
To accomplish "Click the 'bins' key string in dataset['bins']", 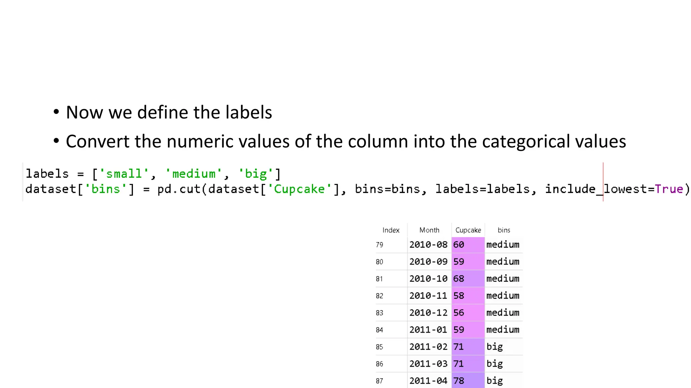I will tap(106, 189).
